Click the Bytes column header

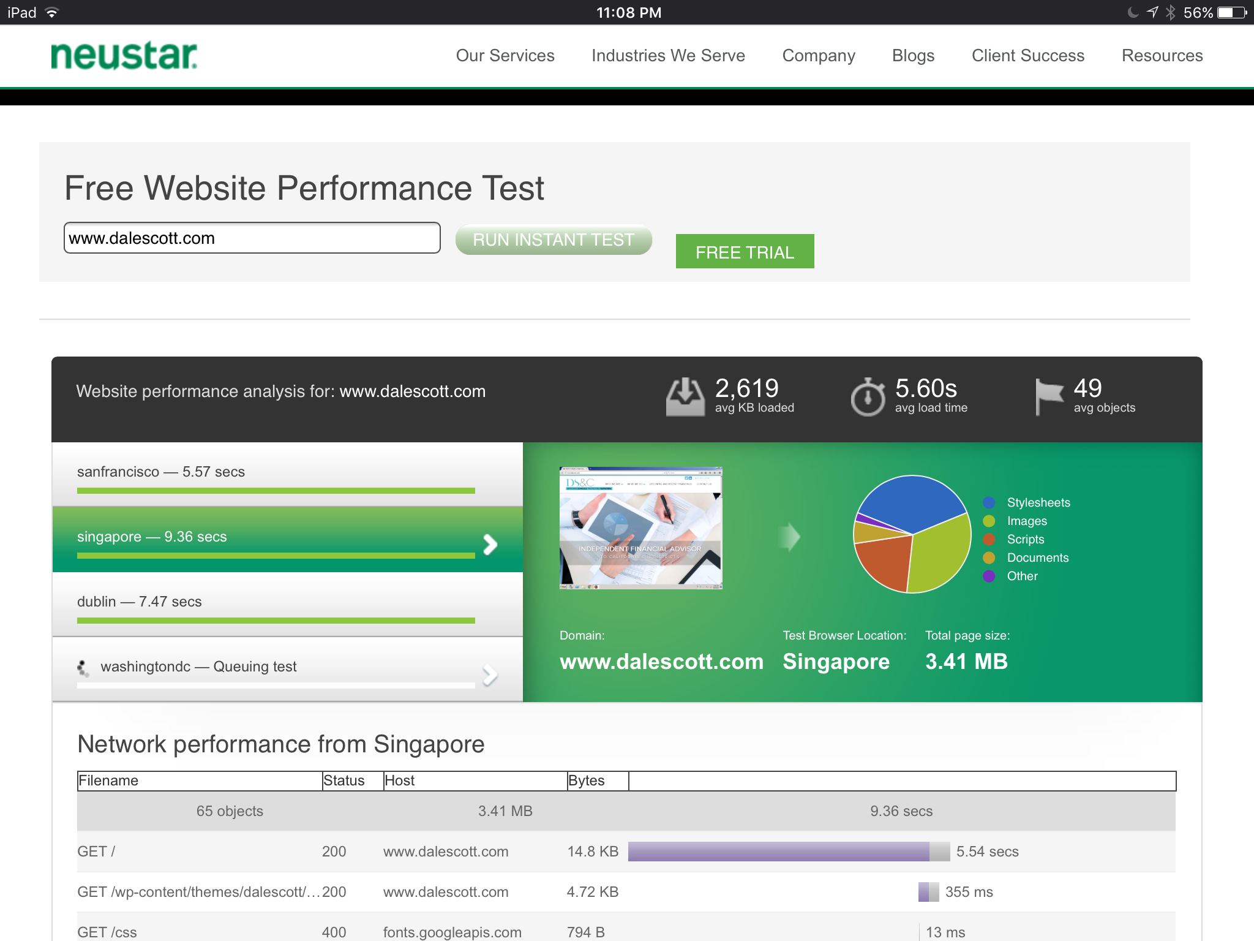pyautogui.click(x=598, y=780)
